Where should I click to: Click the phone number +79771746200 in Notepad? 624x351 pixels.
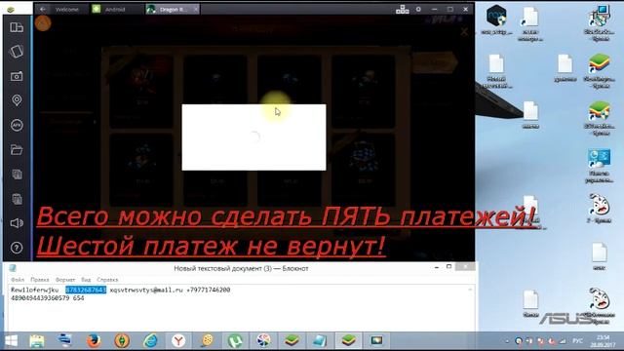tap(208, 290)
